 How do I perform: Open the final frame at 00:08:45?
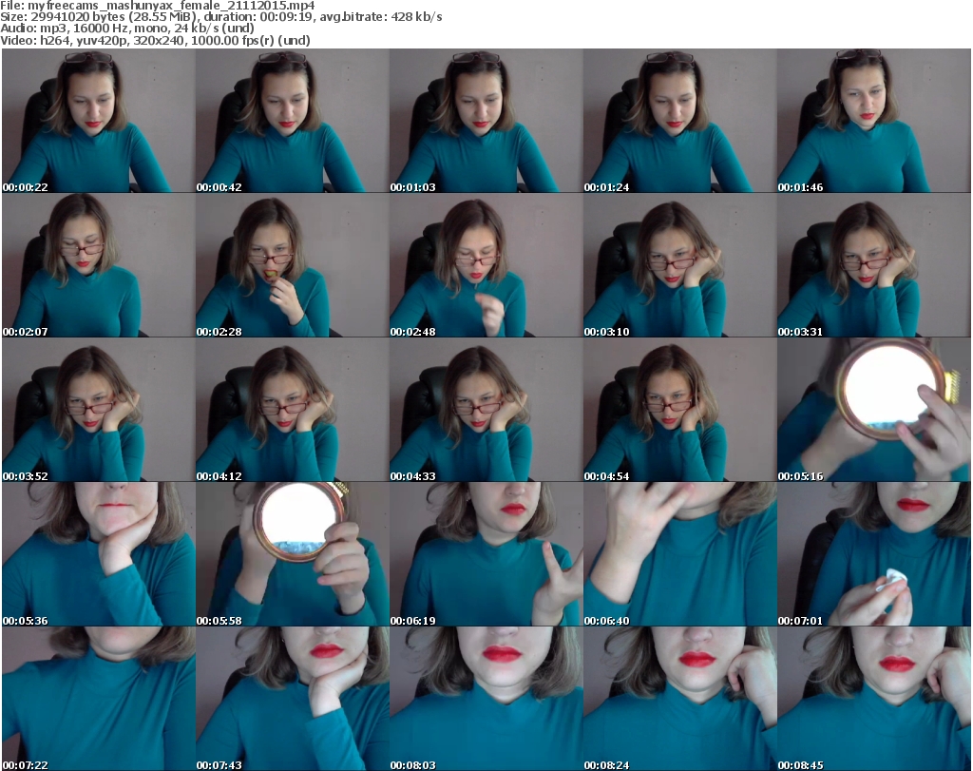pos(873,699)
